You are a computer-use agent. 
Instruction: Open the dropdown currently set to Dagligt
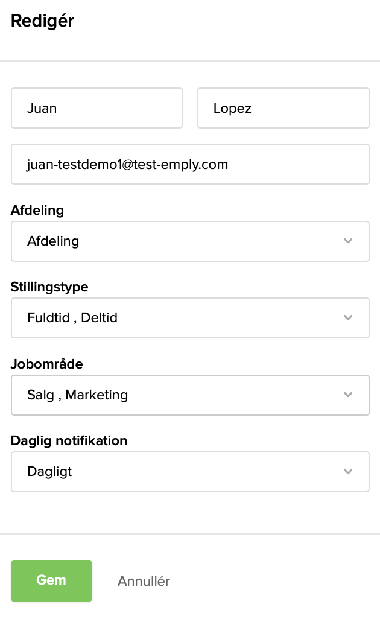coord(181,471)
